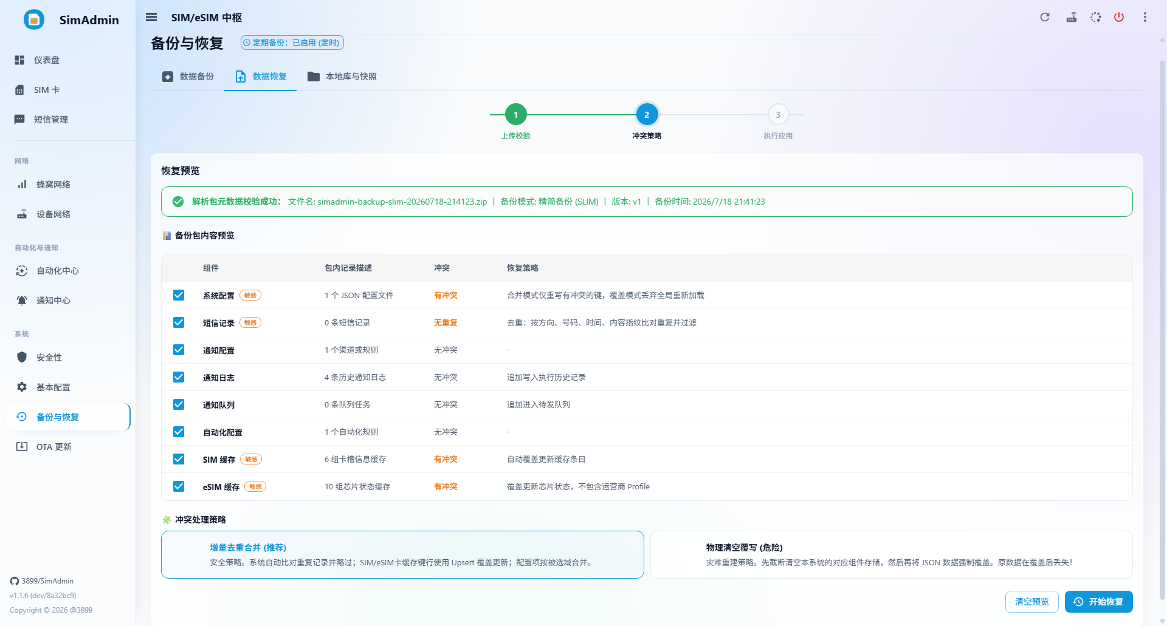1167x626 pixels.
Task: Open 设备网络 settings
Action: click(67, 214)
